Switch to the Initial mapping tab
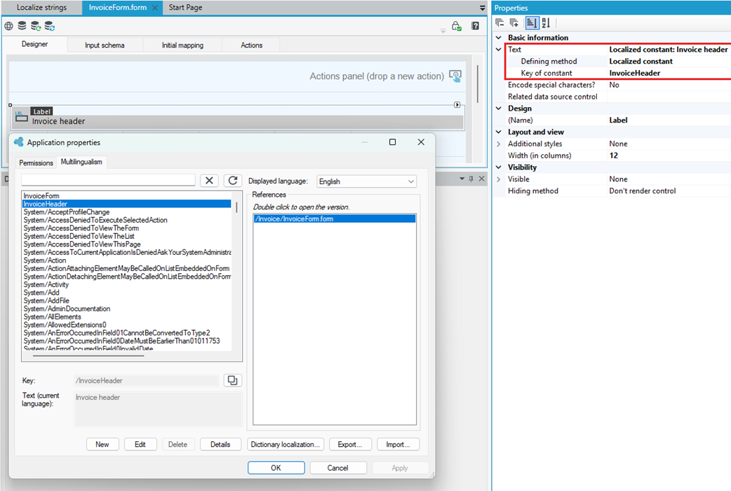Screen dimensions: 731x491 coord(182,45)
